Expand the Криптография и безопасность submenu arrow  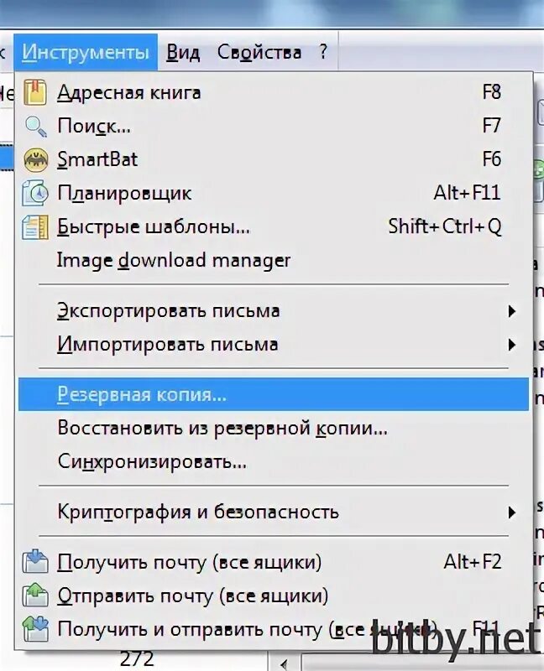(511, 512)
